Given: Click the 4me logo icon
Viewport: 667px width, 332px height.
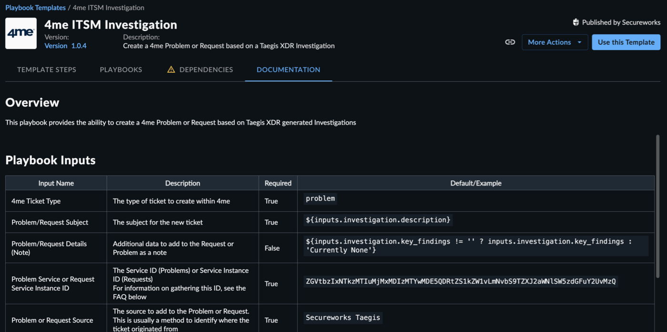Looking at the screenshot, I should click(x=21, y=33).
